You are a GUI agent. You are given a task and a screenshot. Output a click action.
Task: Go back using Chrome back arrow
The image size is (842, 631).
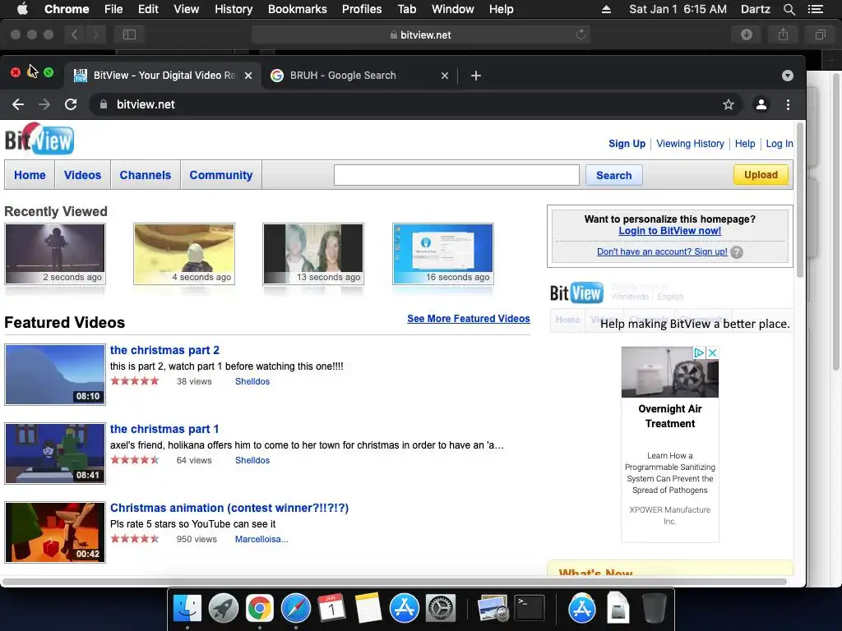click(18, 104)
